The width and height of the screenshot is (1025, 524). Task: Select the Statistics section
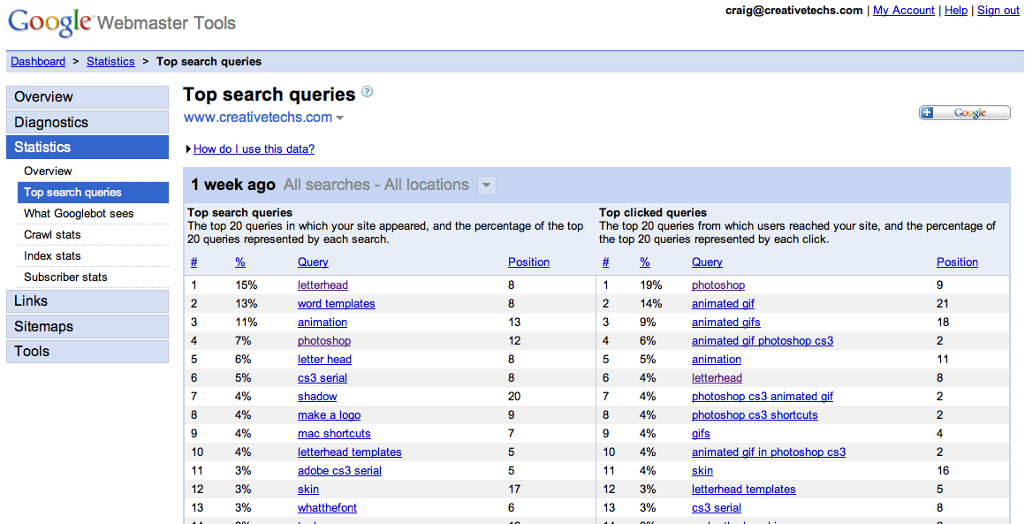pyautogui.click(x=87, y=147)
